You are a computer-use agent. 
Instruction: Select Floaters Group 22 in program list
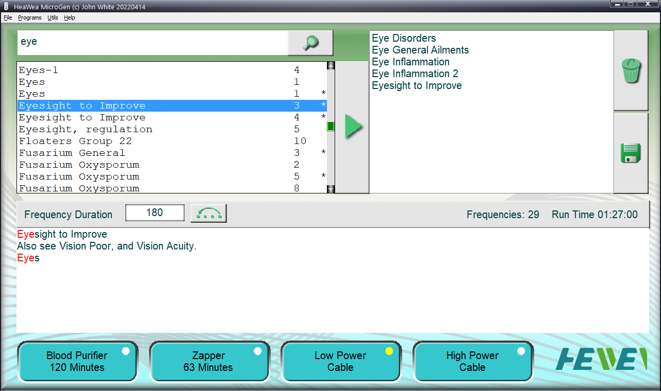[76, 141]
